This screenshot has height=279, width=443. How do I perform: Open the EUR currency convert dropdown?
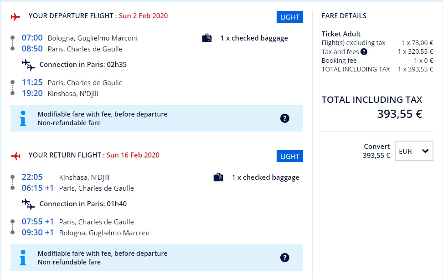pos(414,151)
